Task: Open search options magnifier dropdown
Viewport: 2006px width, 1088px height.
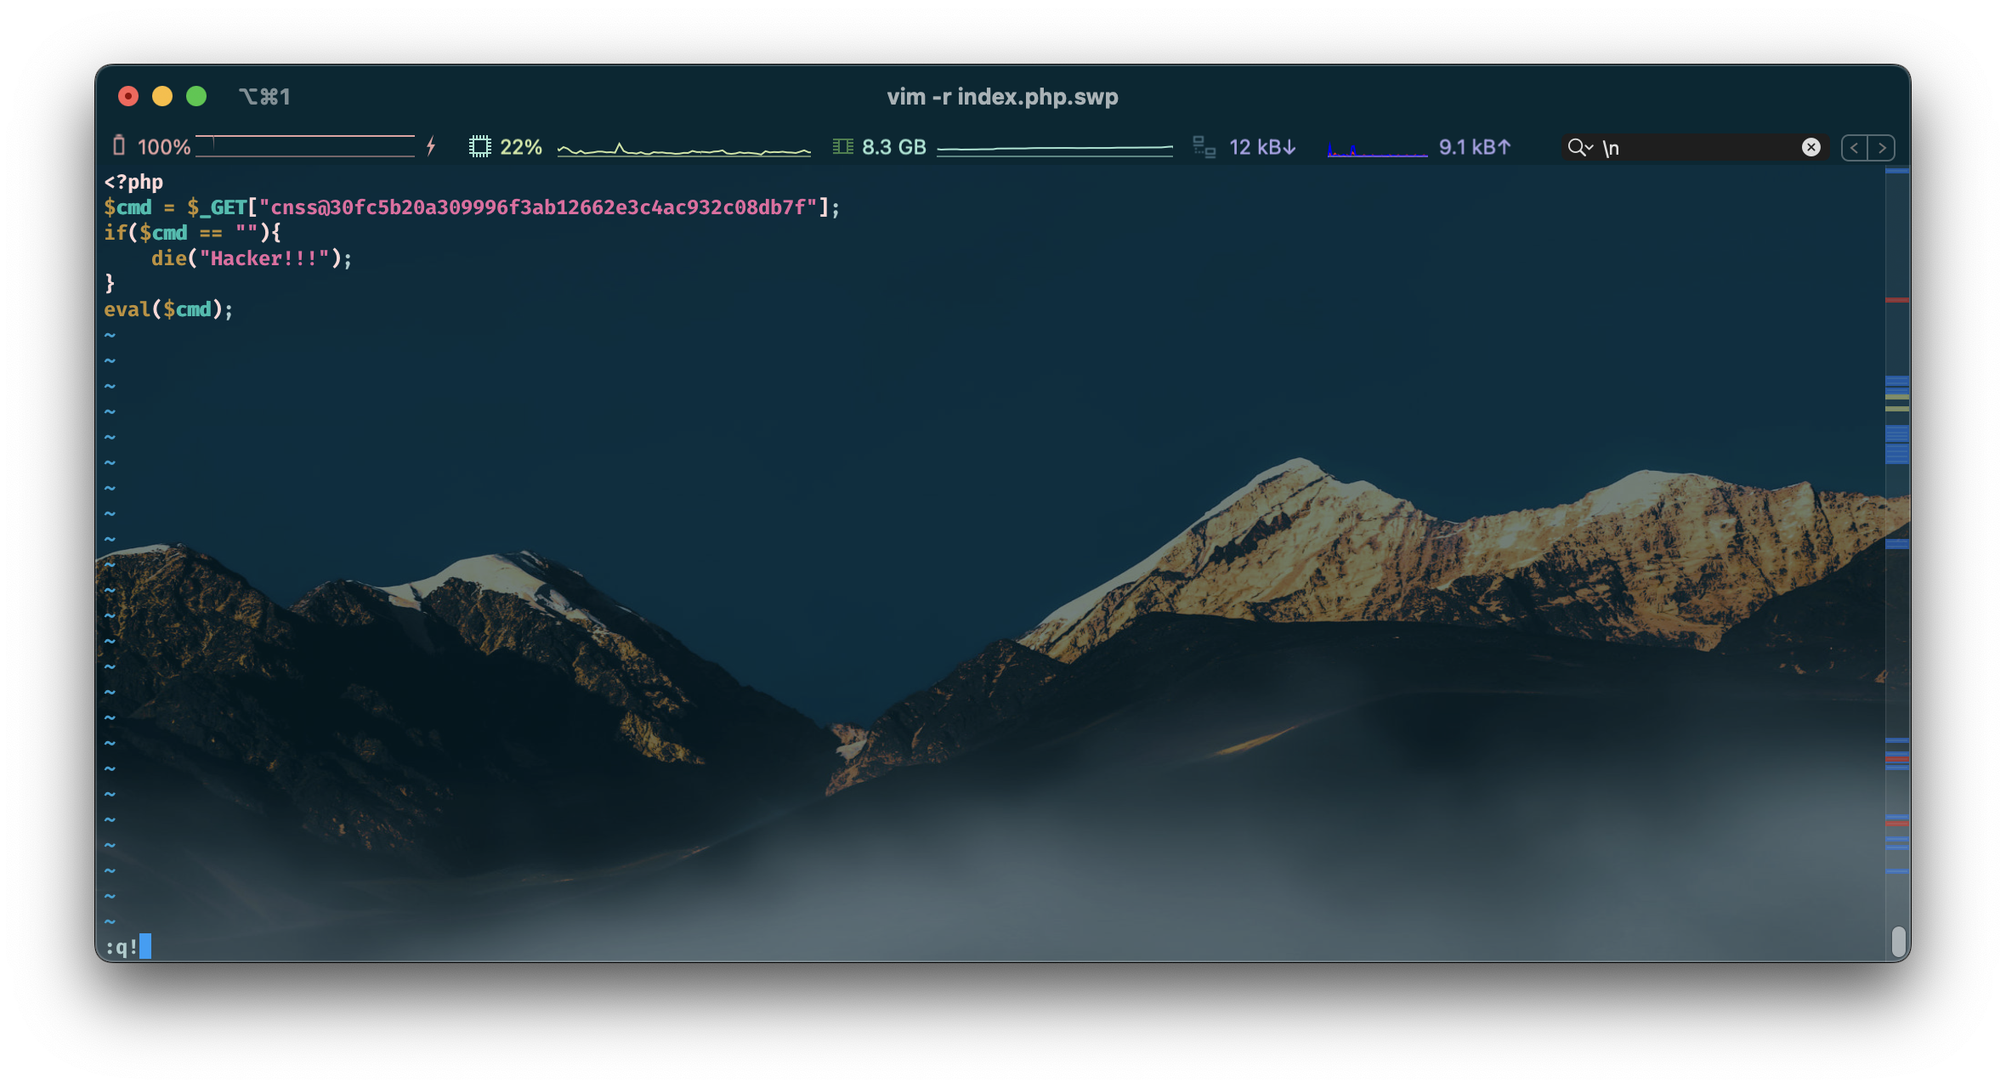Action: tap(1580, 147)
